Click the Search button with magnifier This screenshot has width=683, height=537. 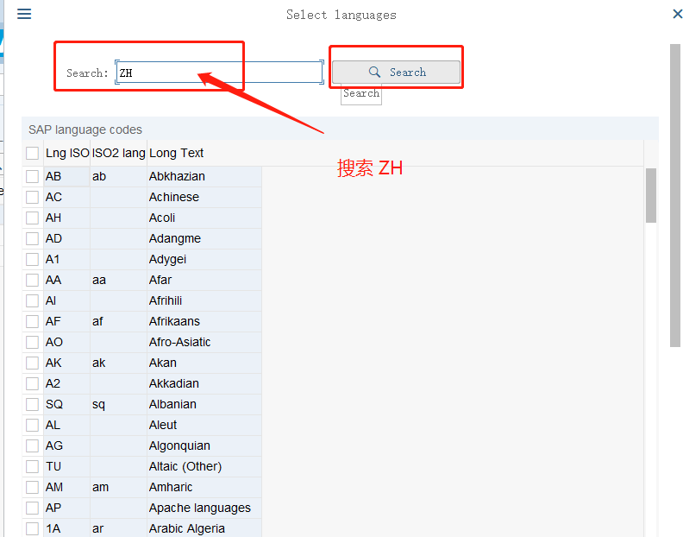click(396, 73)
